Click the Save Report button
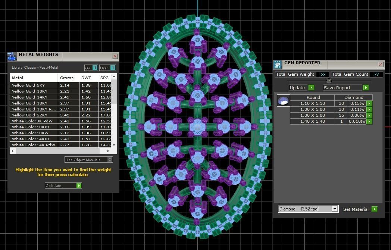 (x=345, y=88)
